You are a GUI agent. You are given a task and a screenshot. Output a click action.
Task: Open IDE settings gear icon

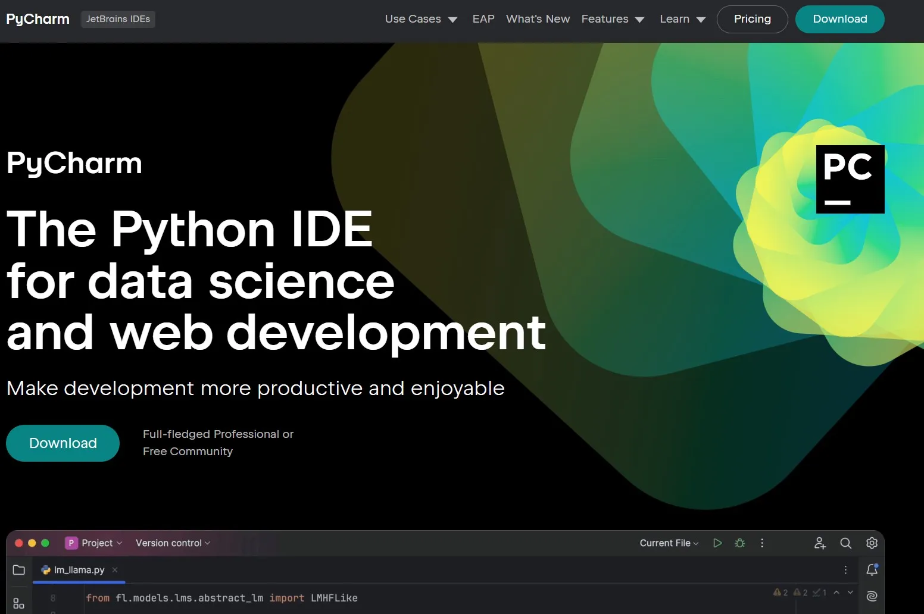[x=872, y=543]
